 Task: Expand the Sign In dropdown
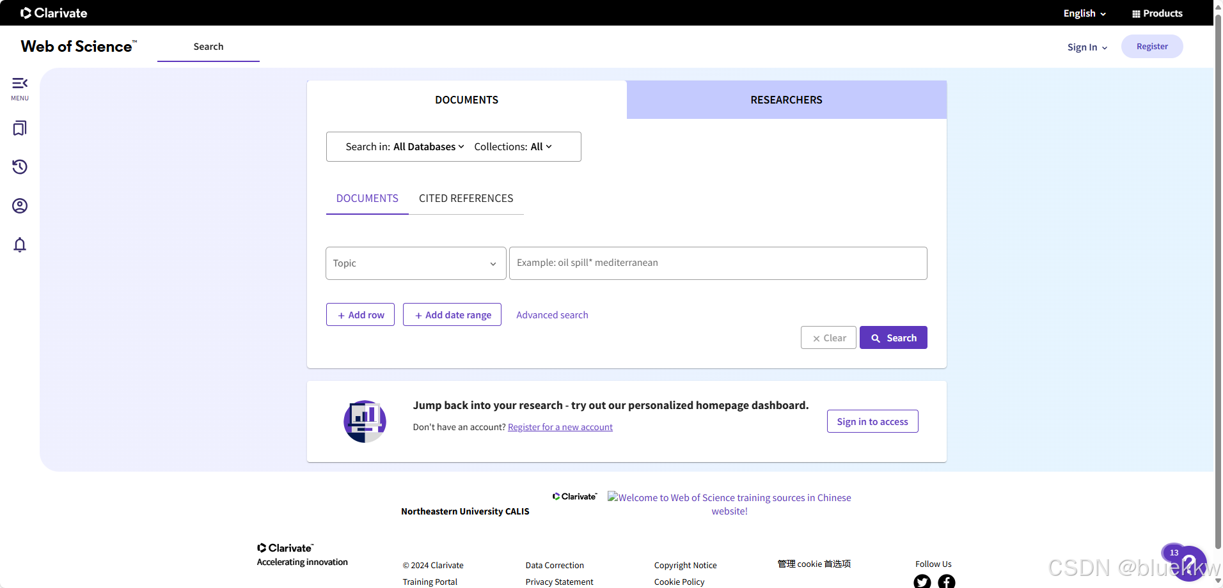click(1087, 47)
